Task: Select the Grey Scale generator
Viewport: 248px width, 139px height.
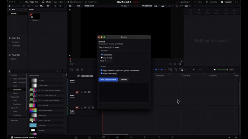Action: pos(47,115)
